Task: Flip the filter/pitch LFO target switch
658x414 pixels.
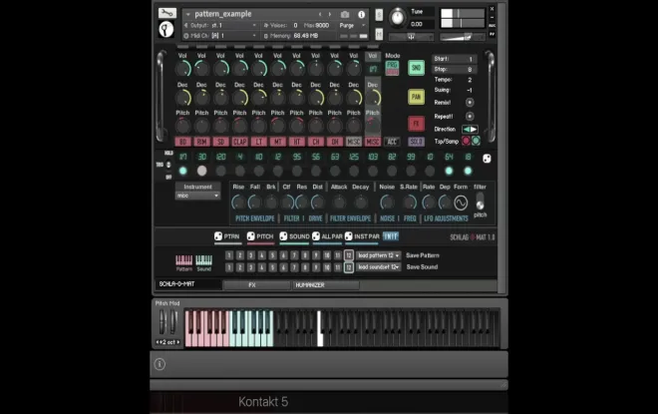Action: coord(480,202)
